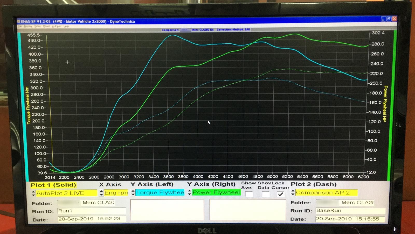Minimize the RHAS-SP window
Viewport: 415px width, 234px height.
coord(384,19)
